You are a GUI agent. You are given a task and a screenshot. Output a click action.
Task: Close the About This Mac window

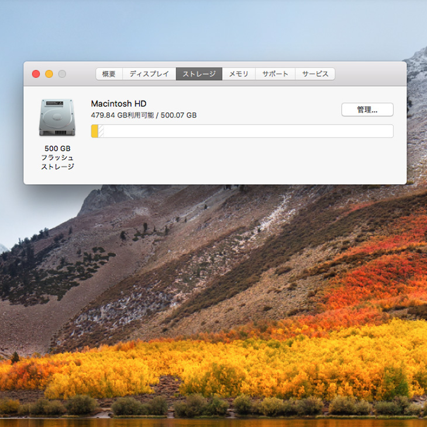pyautogui.click(x=36, y=74)
